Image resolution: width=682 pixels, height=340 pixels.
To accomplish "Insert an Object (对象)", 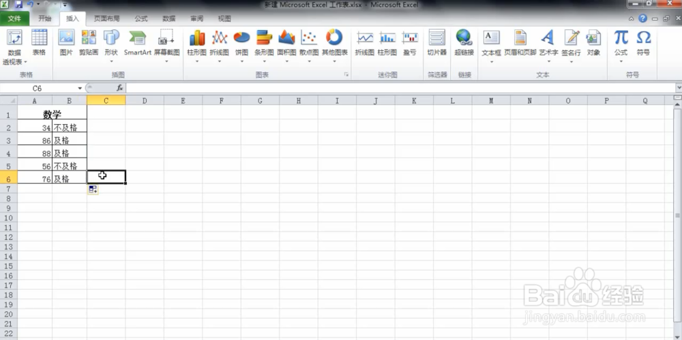I will point(593,43).
